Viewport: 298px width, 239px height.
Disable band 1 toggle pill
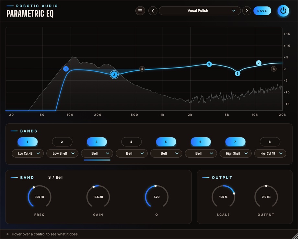(x=27, y=142)
